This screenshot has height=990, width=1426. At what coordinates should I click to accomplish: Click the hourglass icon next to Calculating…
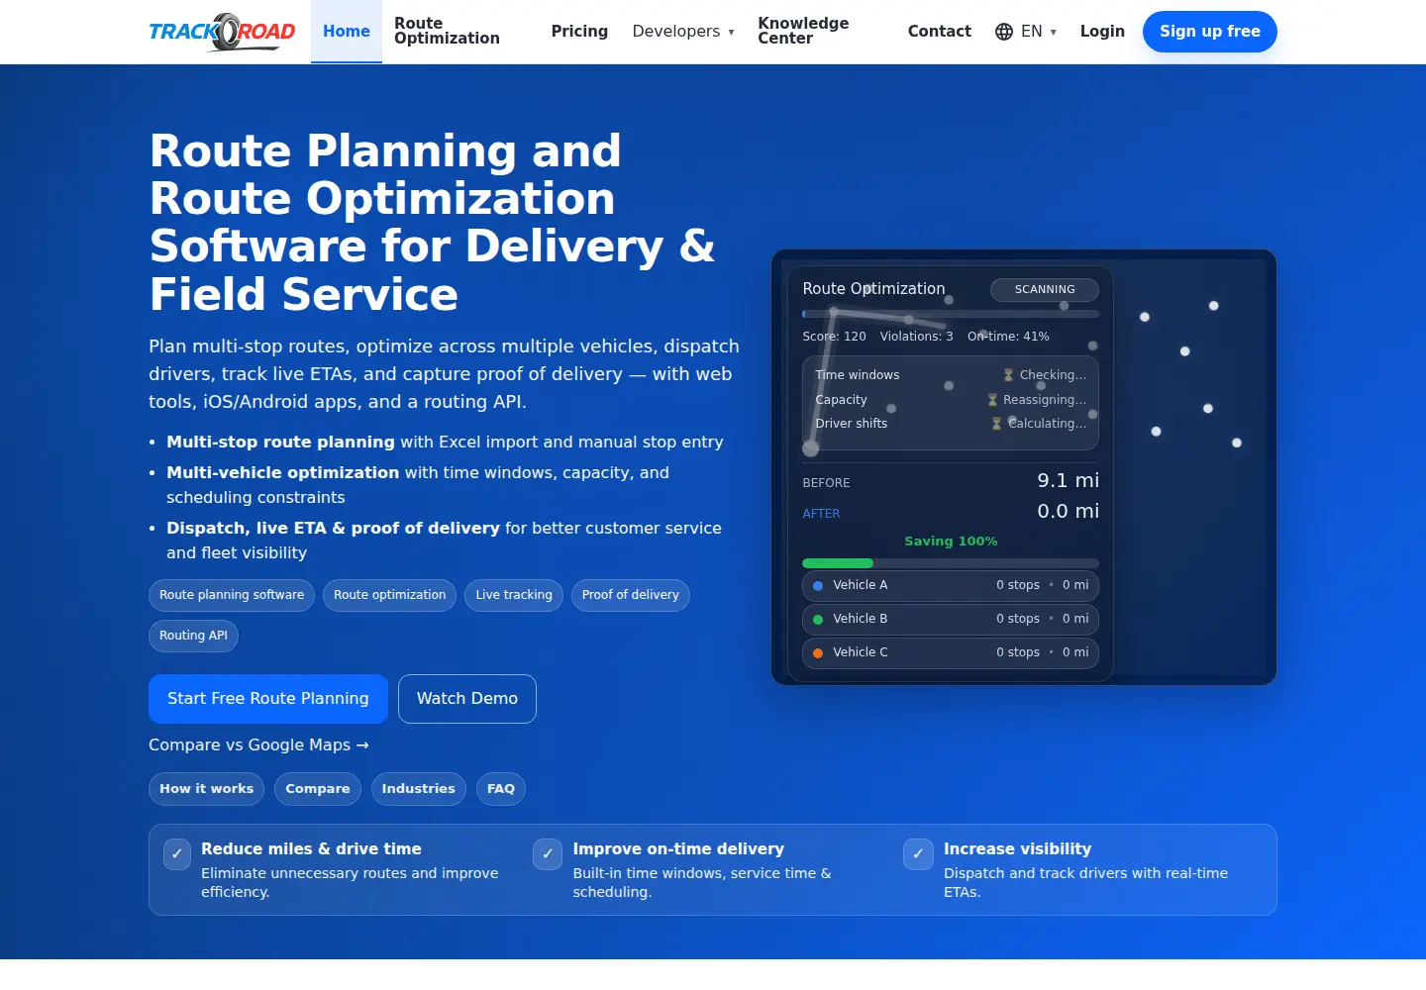(x=997, y=424)
